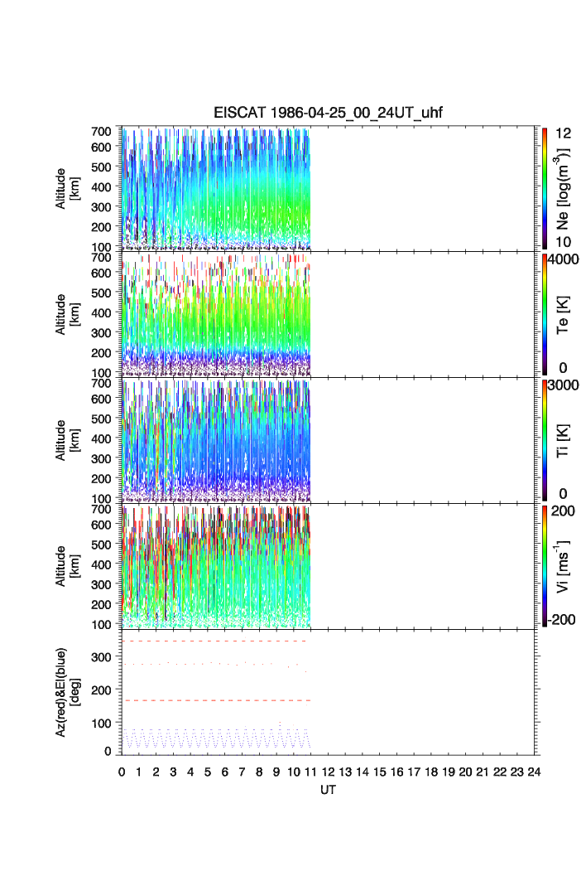Select the Te electron temperature color bar
586x881 pixels.
545,314
